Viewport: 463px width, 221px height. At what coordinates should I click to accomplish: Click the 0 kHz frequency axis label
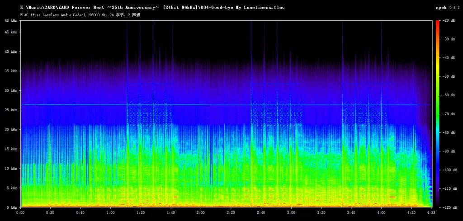tap(13, 207)
